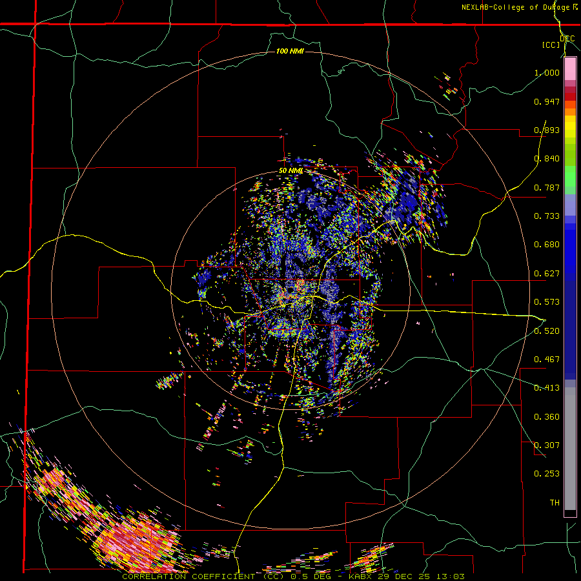Click the 13:03 timestamp in caption
The image size is (581, 581).
coord(450,576)
